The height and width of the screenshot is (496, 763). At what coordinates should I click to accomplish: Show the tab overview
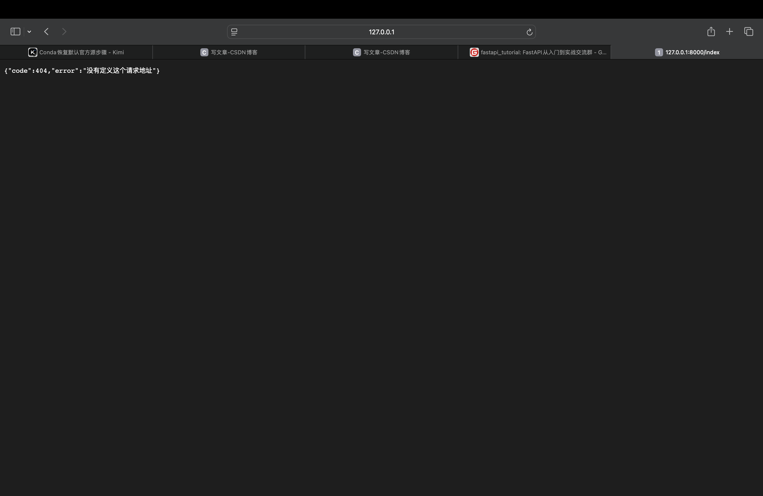(x=749, y=32)
